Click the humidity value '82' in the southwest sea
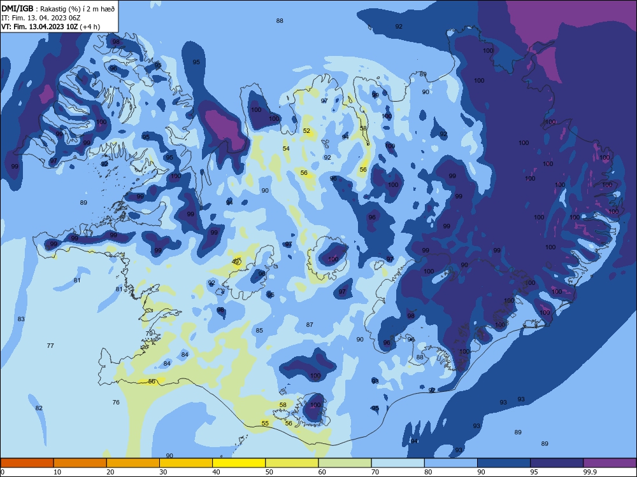The image size is (637, 477). point(39,408)
